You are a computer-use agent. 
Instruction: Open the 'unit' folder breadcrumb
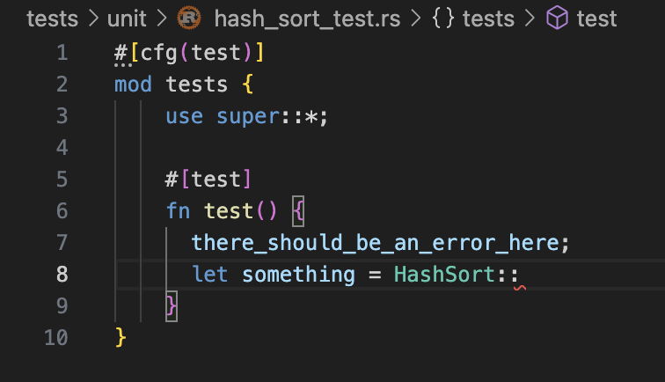[127, 18]
